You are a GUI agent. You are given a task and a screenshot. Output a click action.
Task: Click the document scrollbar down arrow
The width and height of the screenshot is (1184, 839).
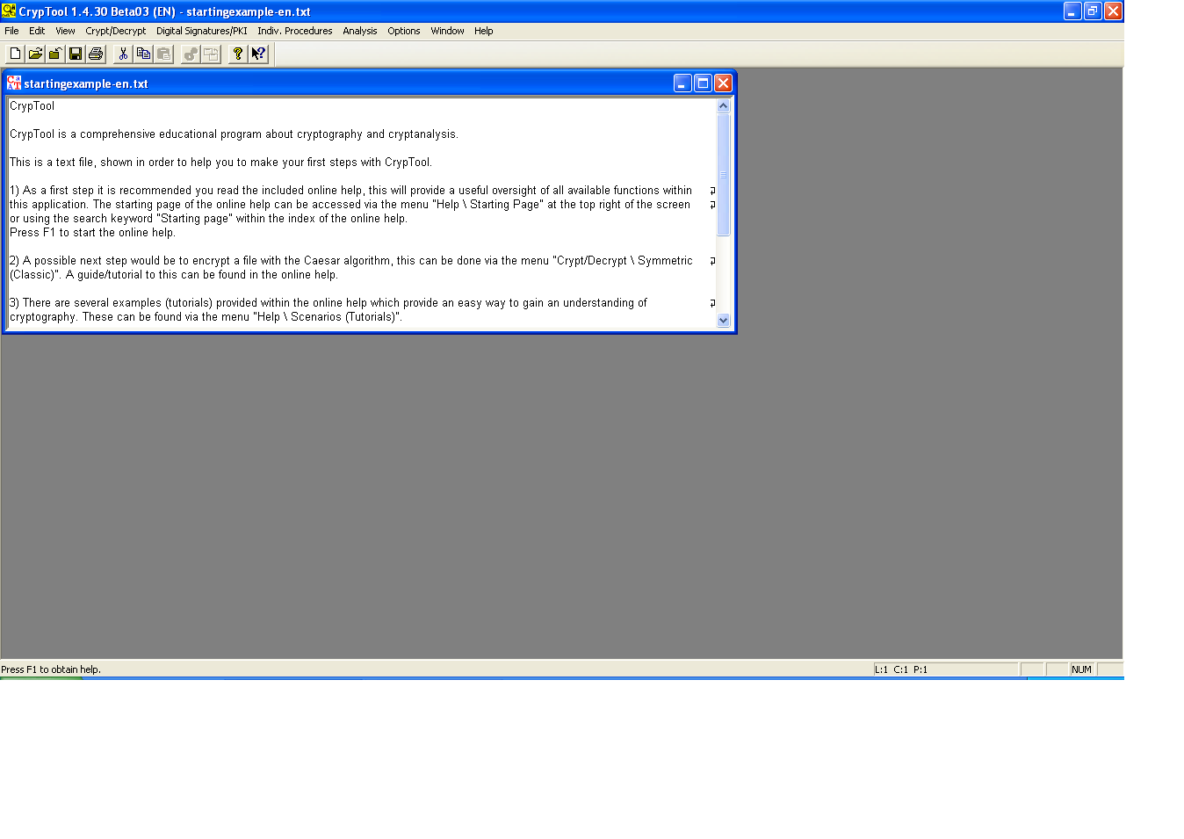pos(724,321)
